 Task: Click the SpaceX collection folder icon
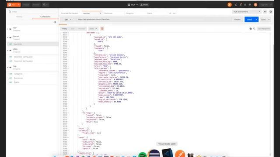pos(10,38)
